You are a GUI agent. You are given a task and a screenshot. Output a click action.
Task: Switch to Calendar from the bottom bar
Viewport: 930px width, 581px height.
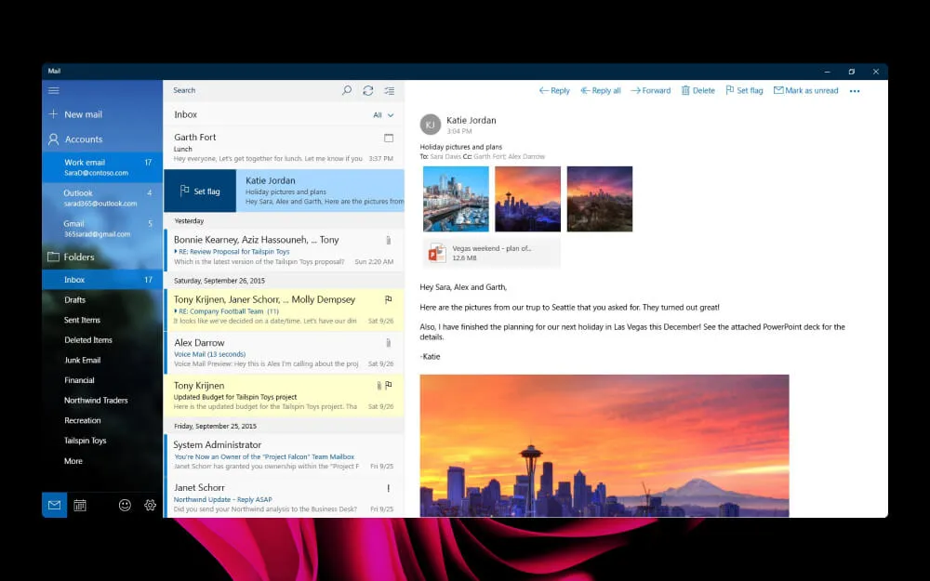(80, 505)
